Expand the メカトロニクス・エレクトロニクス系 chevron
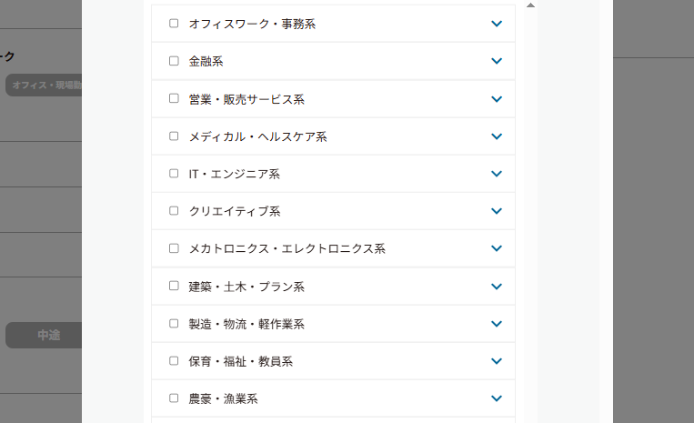 (497, 248)
